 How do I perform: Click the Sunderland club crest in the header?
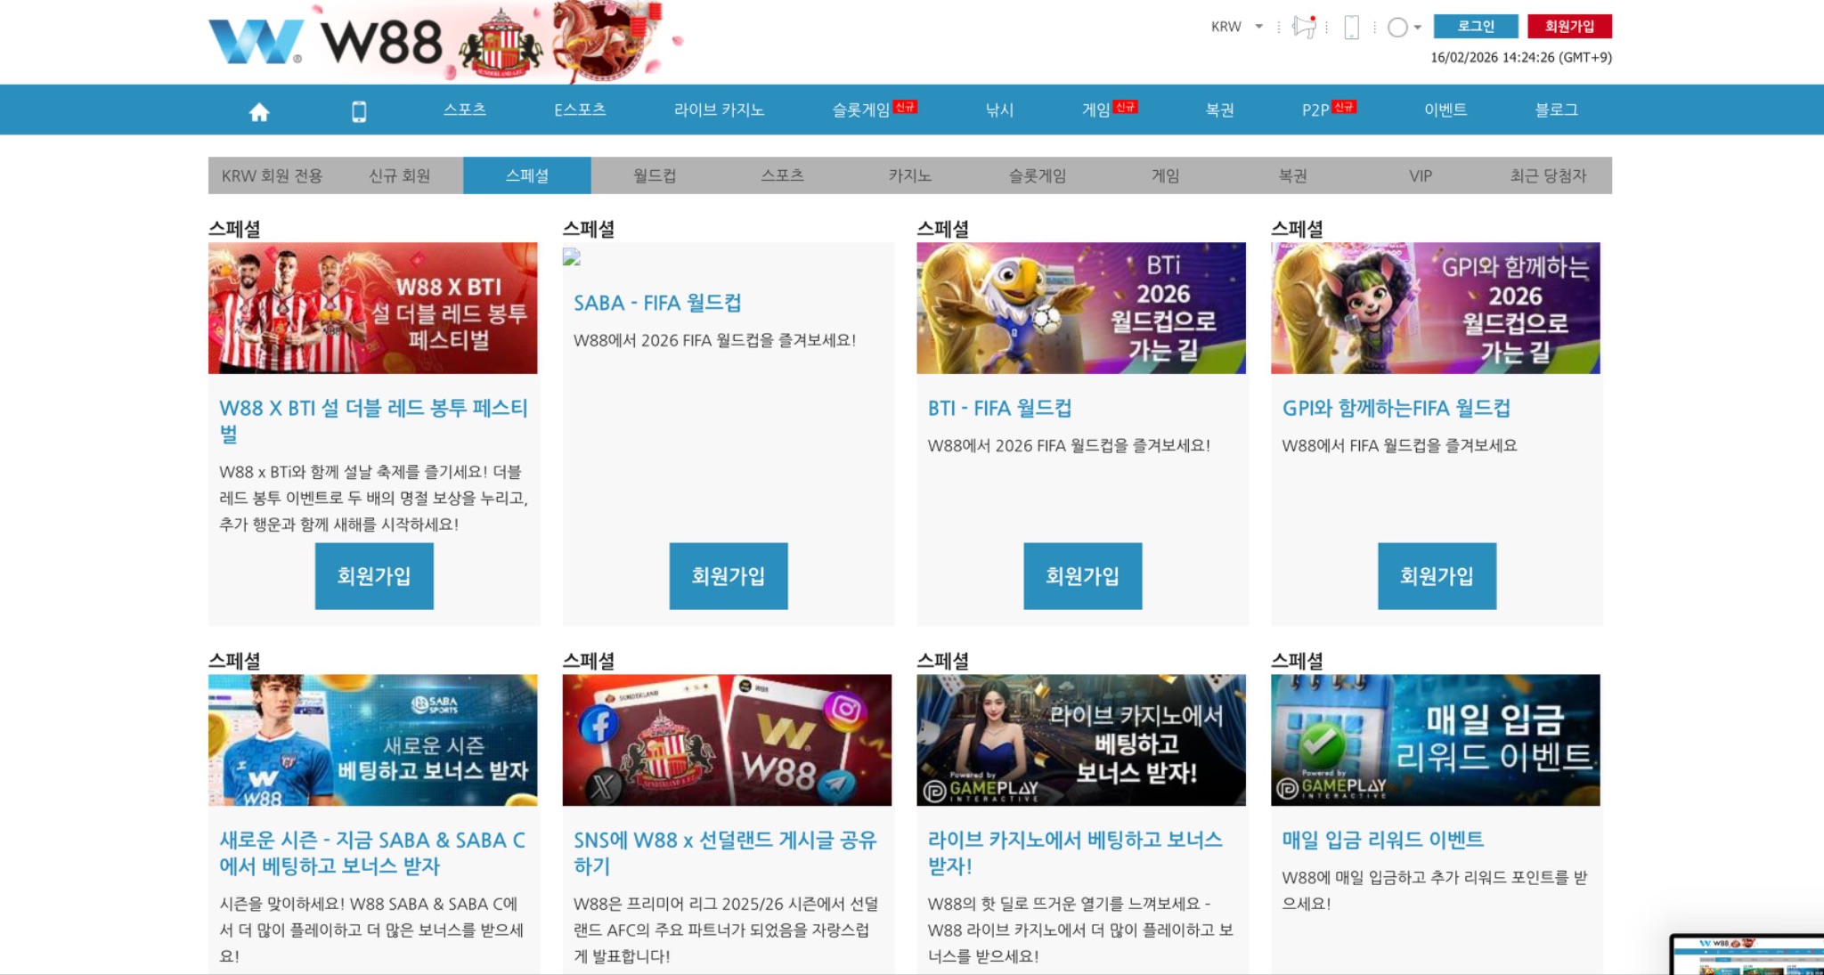pyautogui.click(x=501, y=43)
